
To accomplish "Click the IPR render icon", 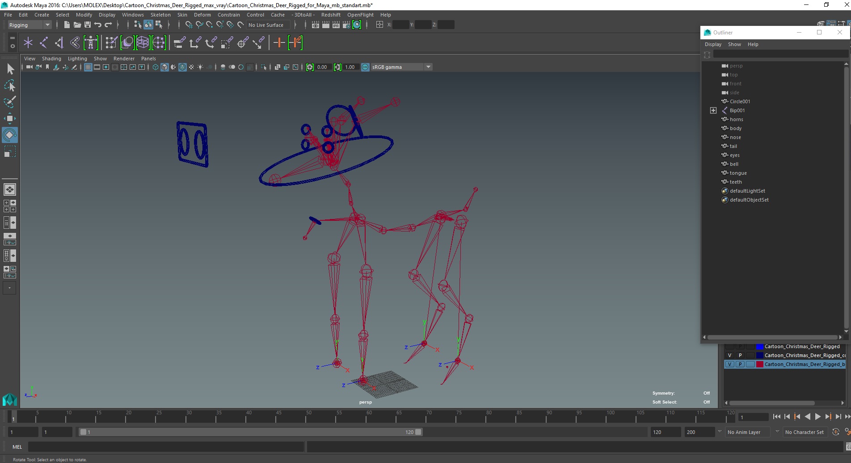I will [336, 25].
